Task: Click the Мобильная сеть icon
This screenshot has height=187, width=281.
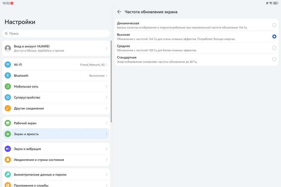Action: click(x=8, y=86)
